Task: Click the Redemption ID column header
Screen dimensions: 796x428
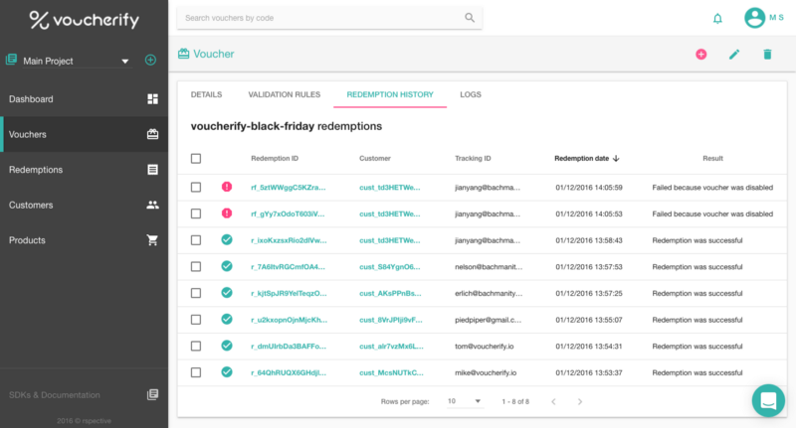Action: click(x=275, y=159)
